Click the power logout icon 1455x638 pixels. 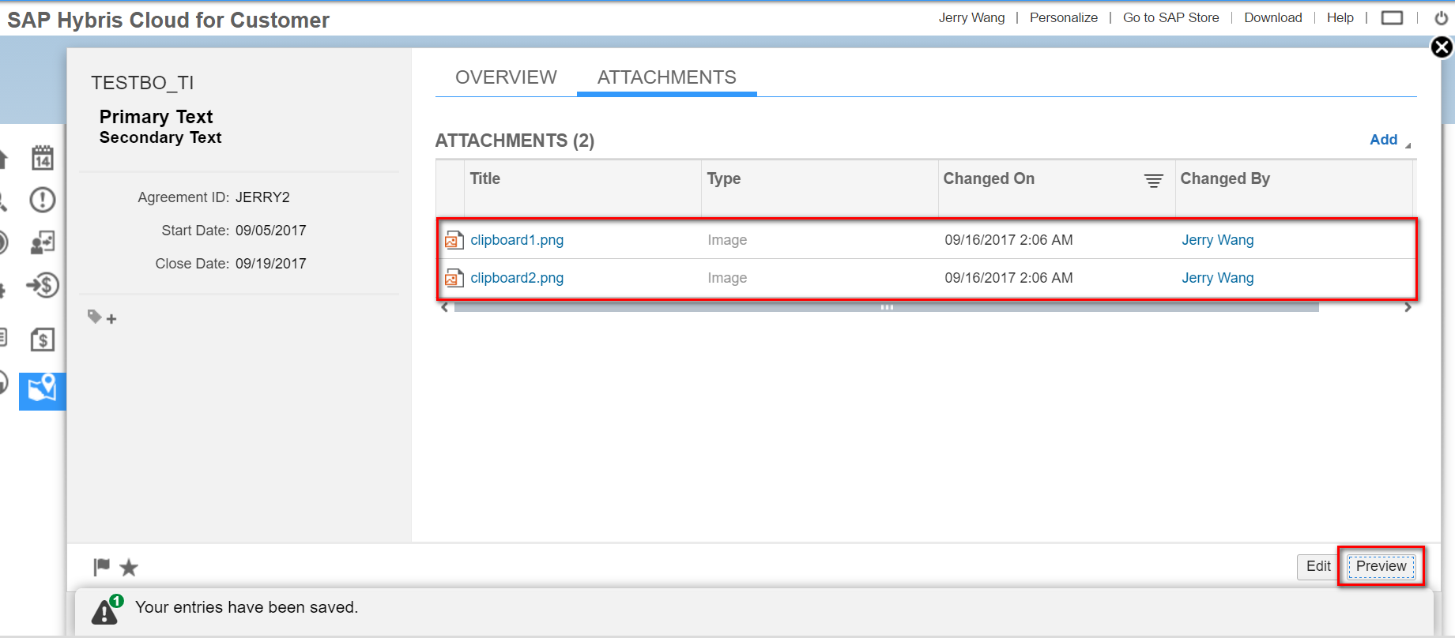click(1442, 17)
